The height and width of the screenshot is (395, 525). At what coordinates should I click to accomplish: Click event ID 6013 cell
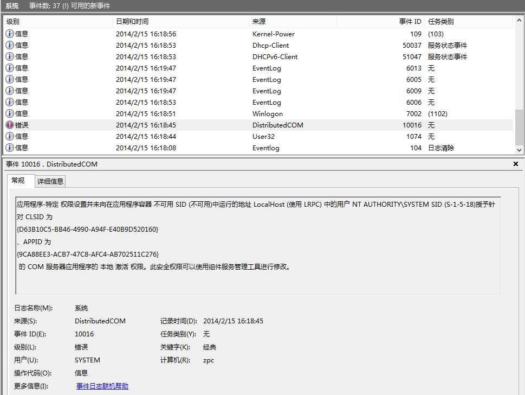[414, 68]
